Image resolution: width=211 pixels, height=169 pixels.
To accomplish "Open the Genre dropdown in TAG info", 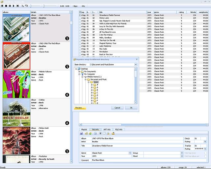I will click(130, 153).
